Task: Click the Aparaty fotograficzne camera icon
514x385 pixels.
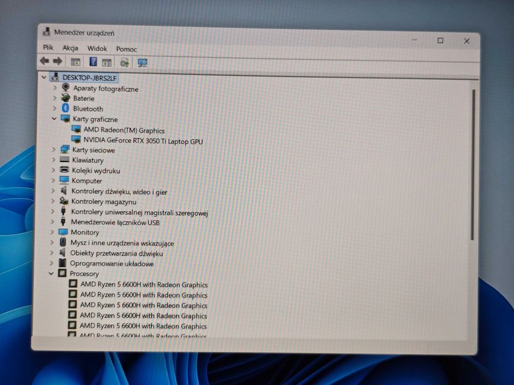Action: (66, 87)
